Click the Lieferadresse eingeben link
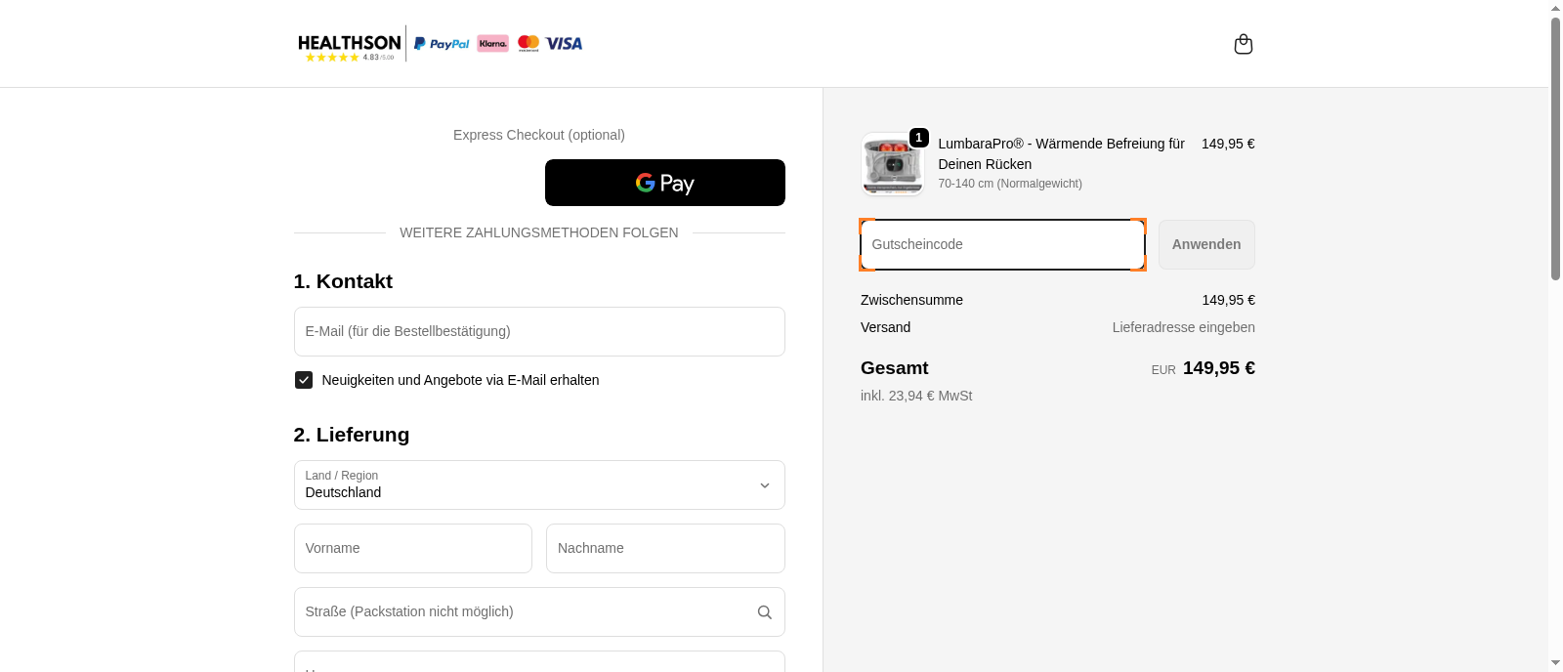The width and height of the screenshot is (1563, 672). [x=1183, y=327]
